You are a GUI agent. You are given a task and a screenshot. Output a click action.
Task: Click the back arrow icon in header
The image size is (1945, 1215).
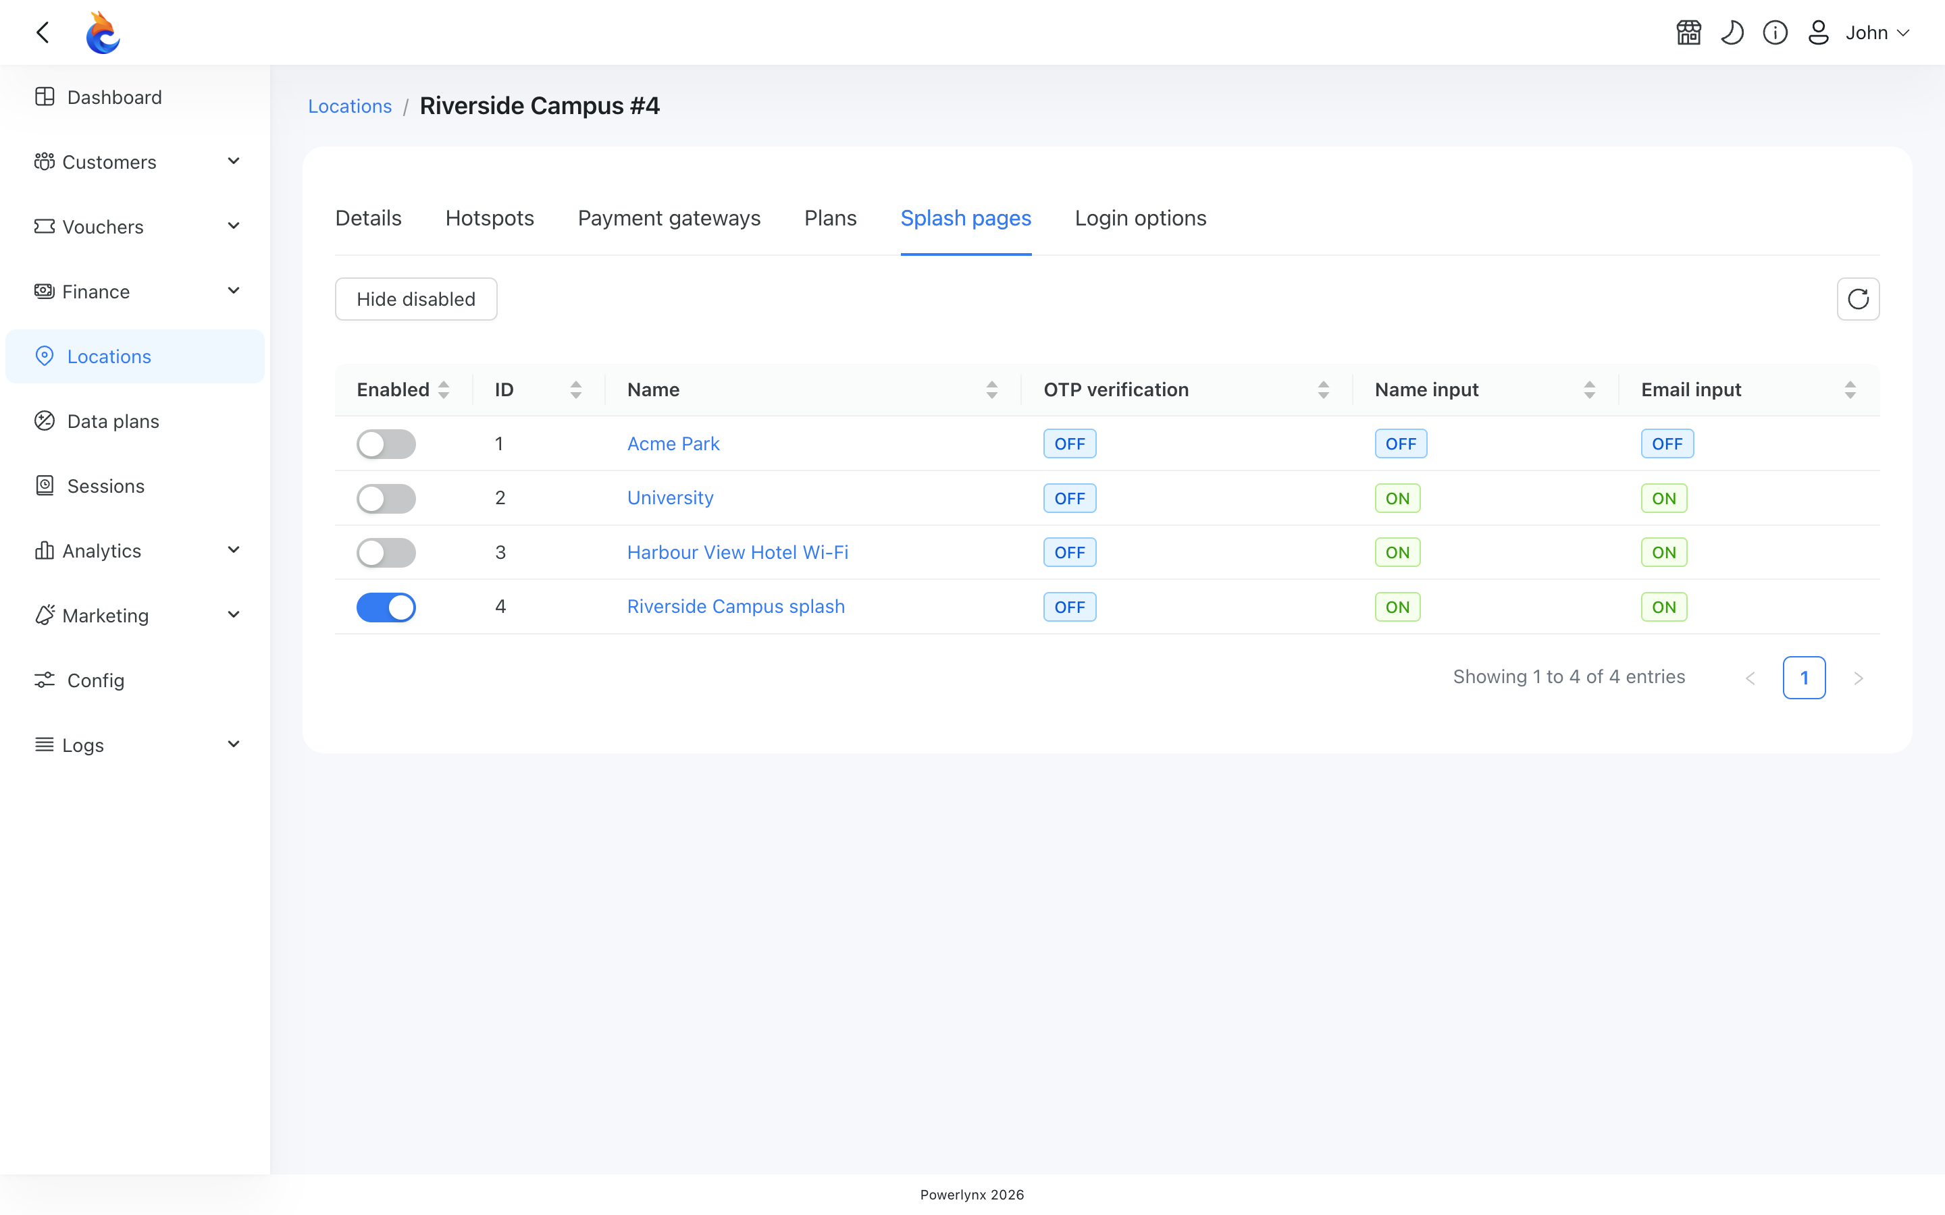click(43, 32)
